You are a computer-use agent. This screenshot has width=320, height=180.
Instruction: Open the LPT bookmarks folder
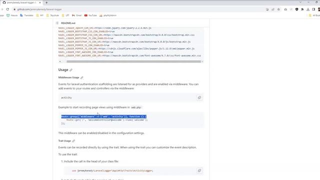[65, 15]
